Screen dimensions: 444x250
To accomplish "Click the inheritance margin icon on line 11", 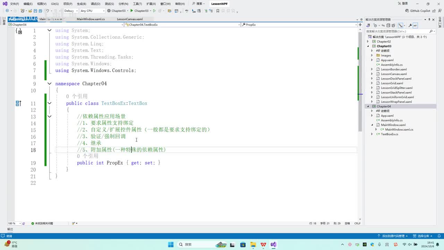I will point(18,103).
